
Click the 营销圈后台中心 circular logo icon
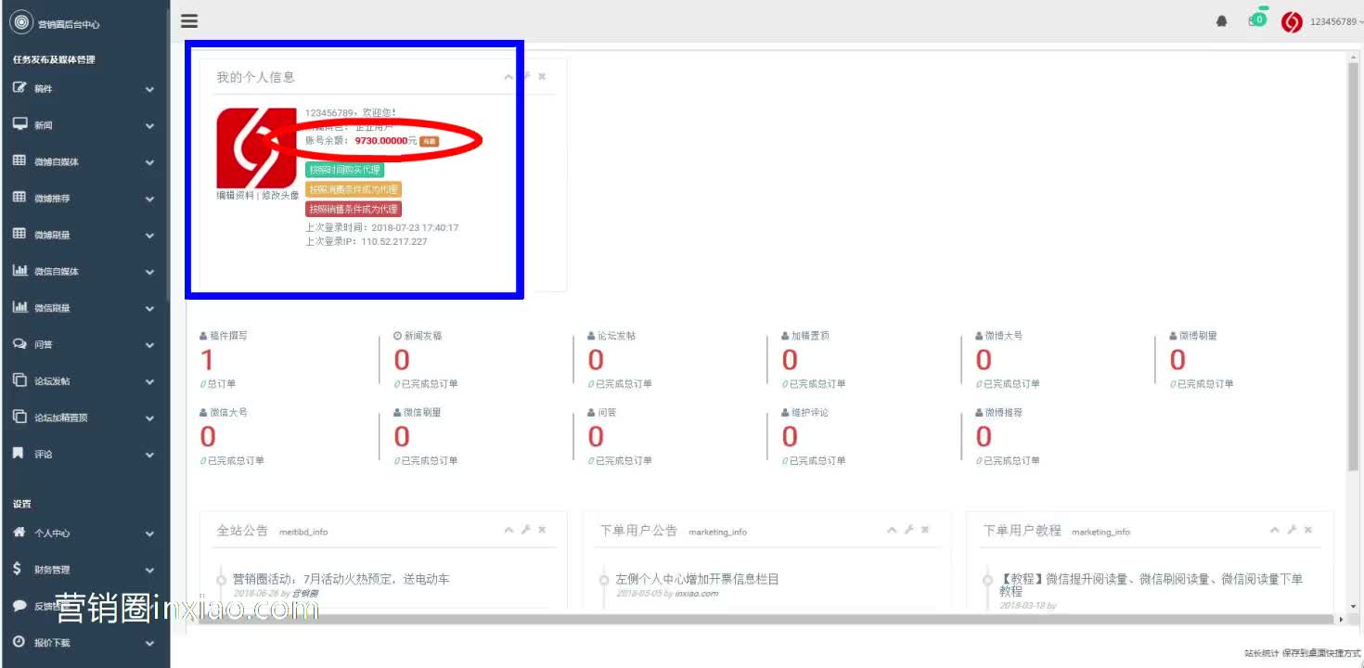coord(20,23)
